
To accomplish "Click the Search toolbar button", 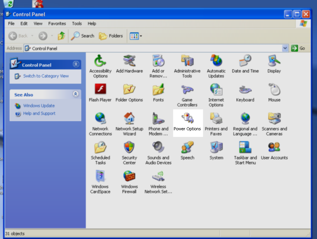I will [x=83, y=36].
